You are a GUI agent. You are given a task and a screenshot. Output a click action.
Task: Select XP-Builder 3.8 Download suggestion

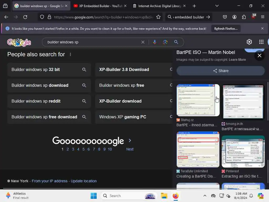tap(134, 69)
